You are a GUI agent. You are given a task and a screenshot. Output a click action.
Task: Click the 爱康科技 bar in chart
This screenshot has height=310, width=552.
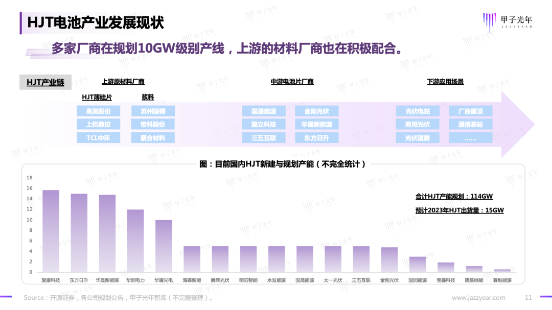tap(51, 231)
